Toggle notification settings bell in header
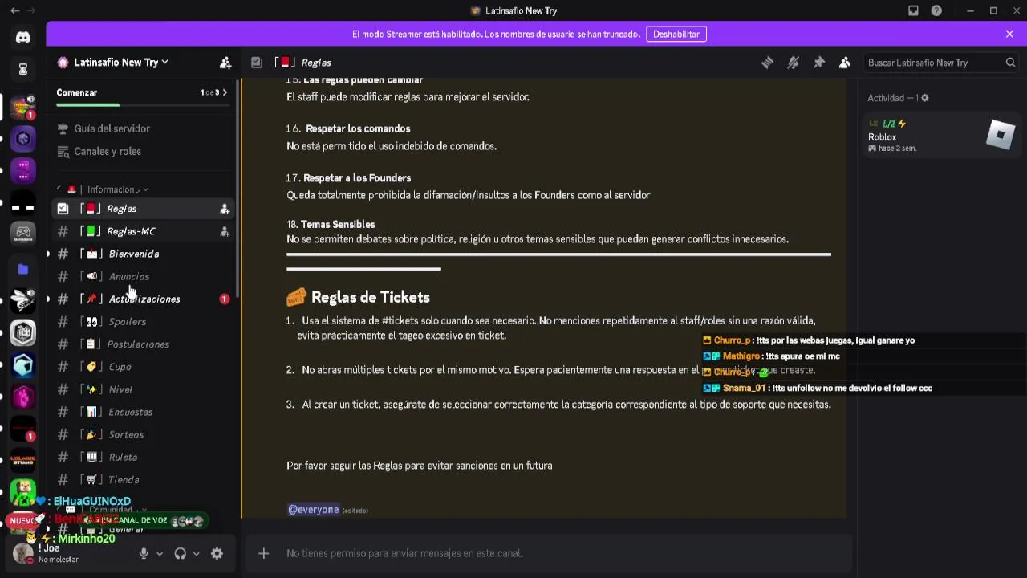1027x578 pixels. tap(793, 63)
